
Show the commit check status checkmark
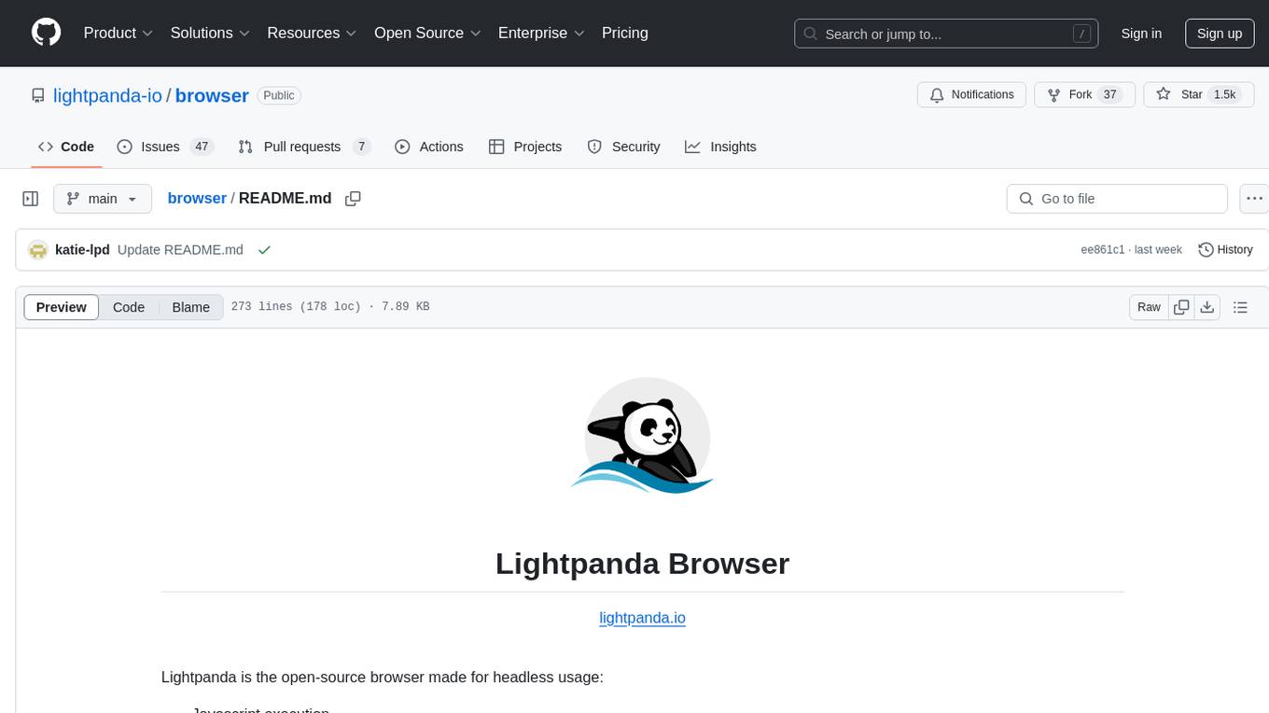click(x=264, y=250)
